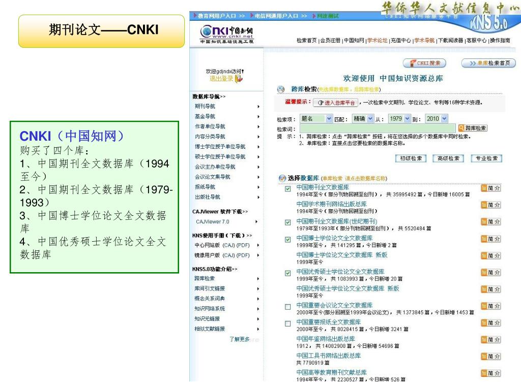Screen dimensions: 521x390
Task: Click the 简介 icon for 中国优秀硕士学位论文全文数据库 新版
Action: [x=491, y=289]
